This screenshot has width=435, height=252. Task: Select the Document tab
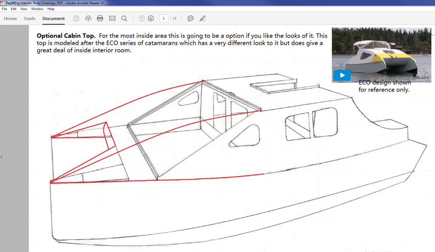tap(54, 19)
